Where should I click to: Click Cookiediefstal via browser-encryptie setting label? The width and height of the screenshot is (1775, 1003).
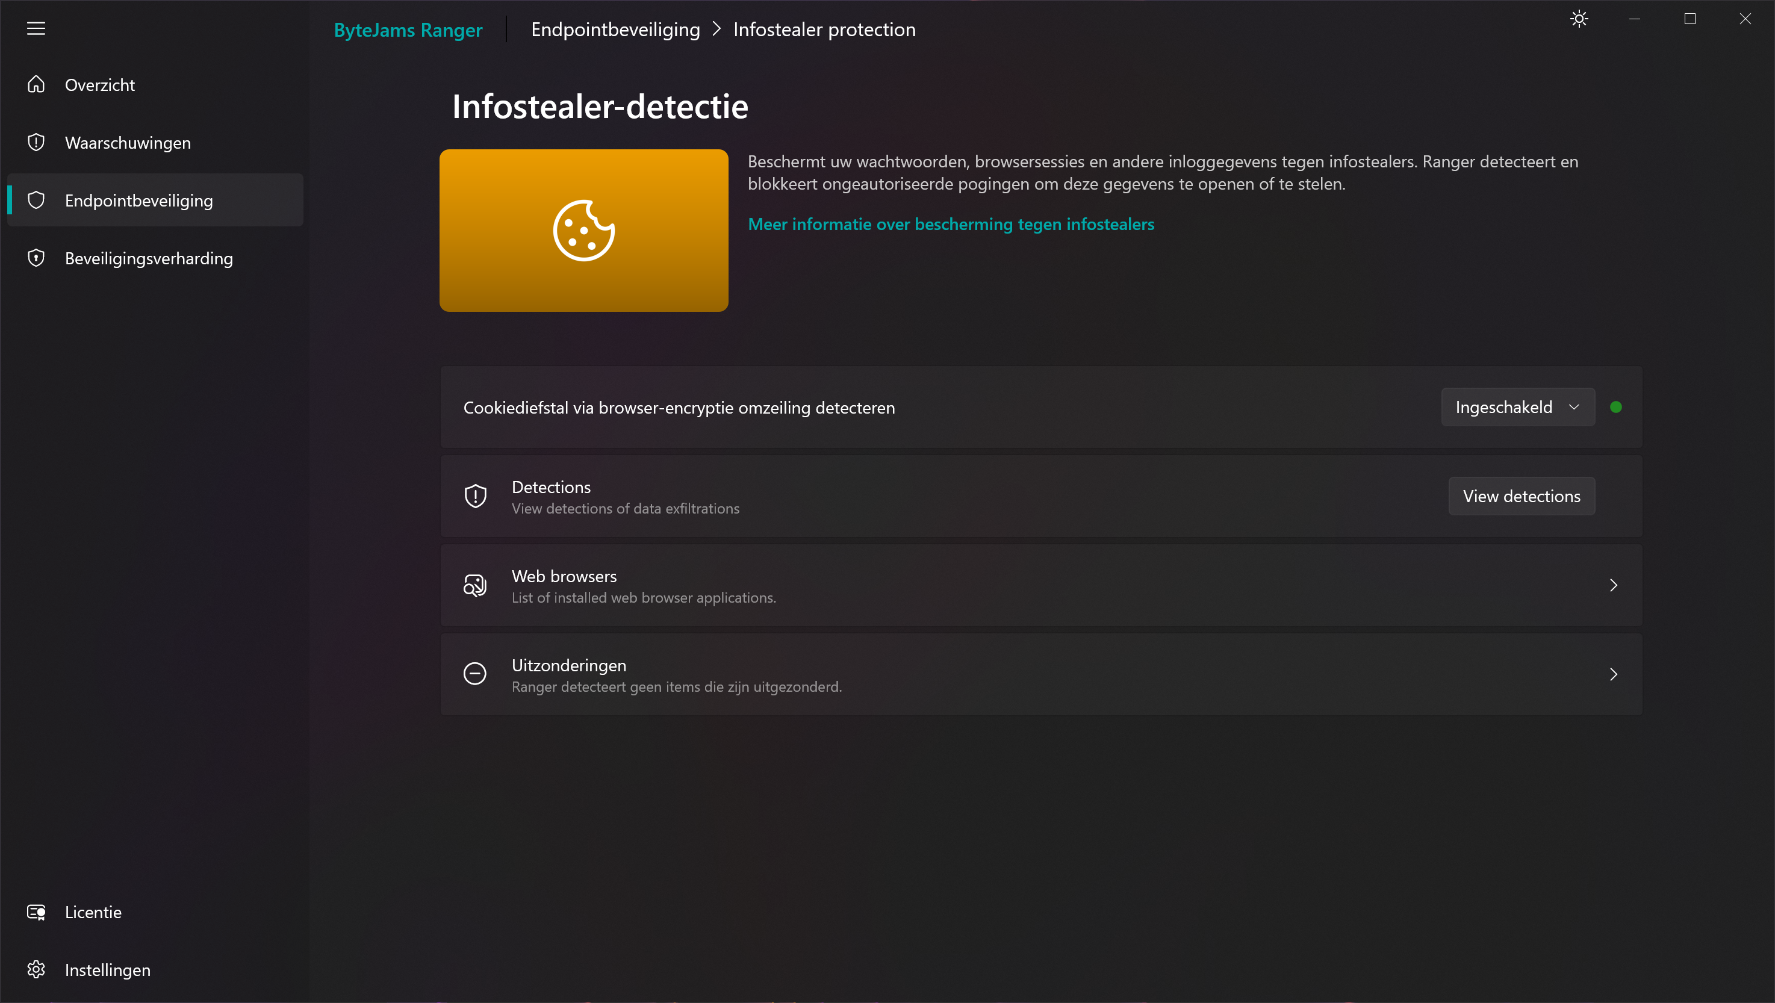point(679,407)
